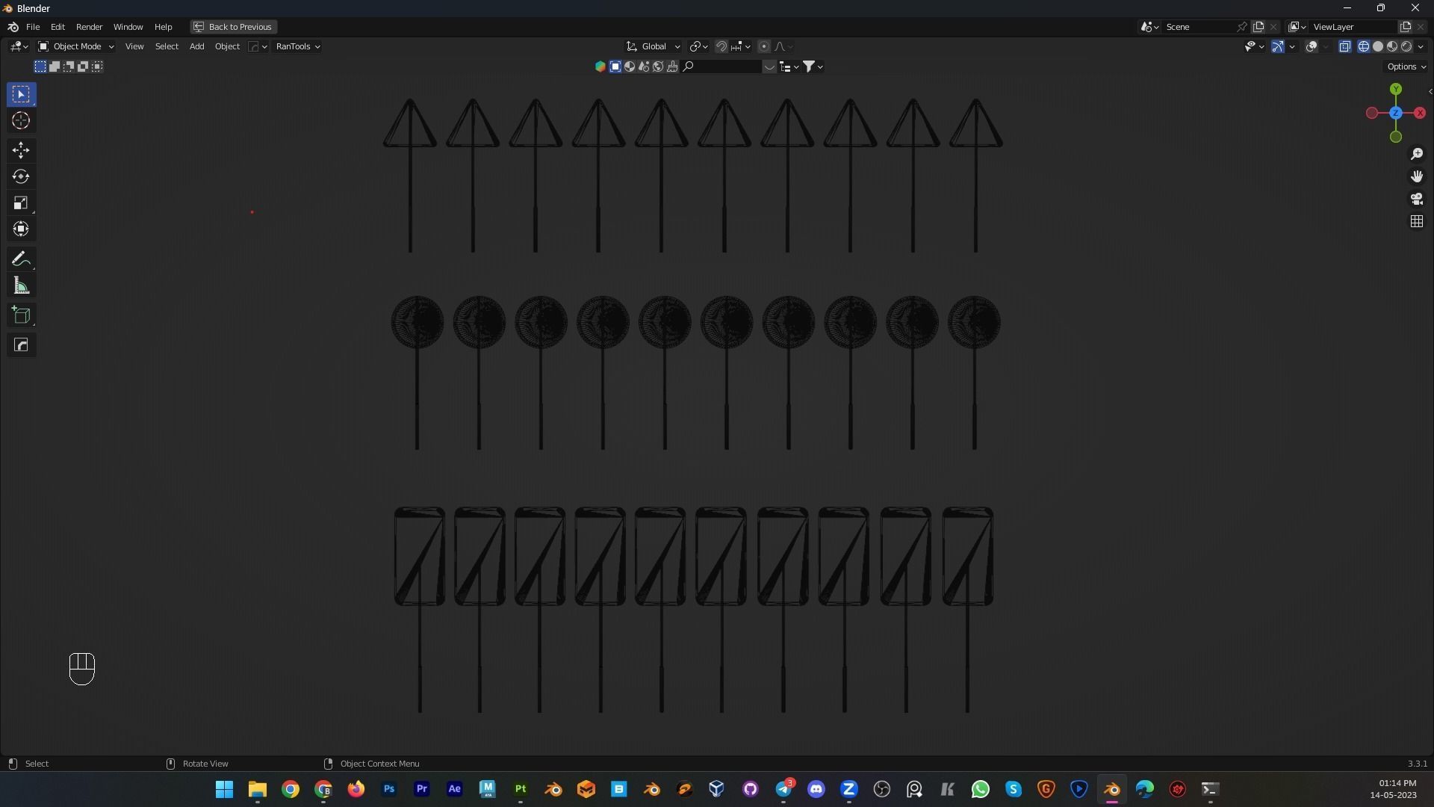
Task: Expand the Options dropdown
Action: click(1406, 67)
